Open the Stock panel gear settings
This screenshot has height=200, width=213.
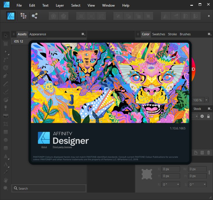click(202, 116)
